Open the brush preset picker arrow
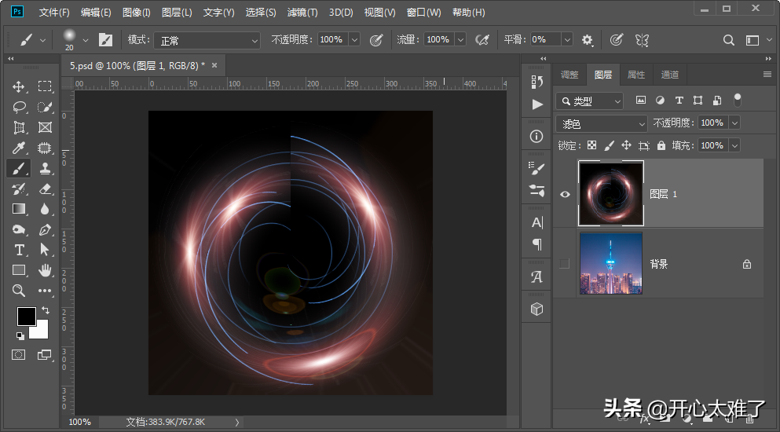Viewport: 780px width, 432px height. coord(86,40)
